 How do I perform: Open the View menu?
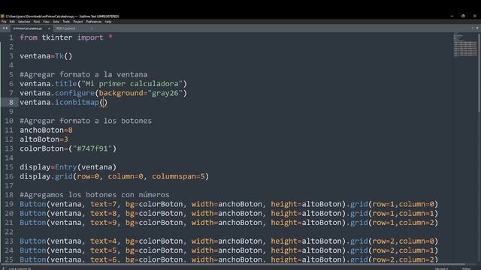46,22
